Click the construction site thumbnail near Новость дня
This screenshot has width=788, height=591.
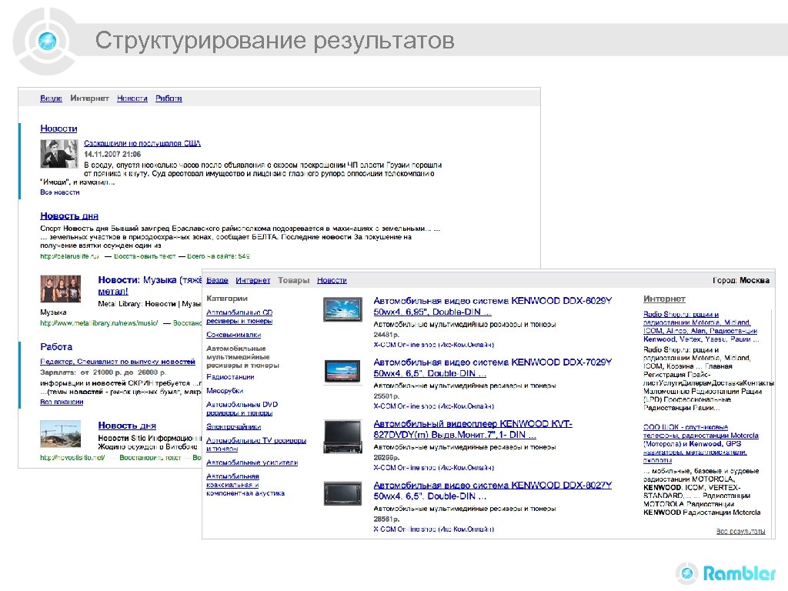tap(60, 434)
